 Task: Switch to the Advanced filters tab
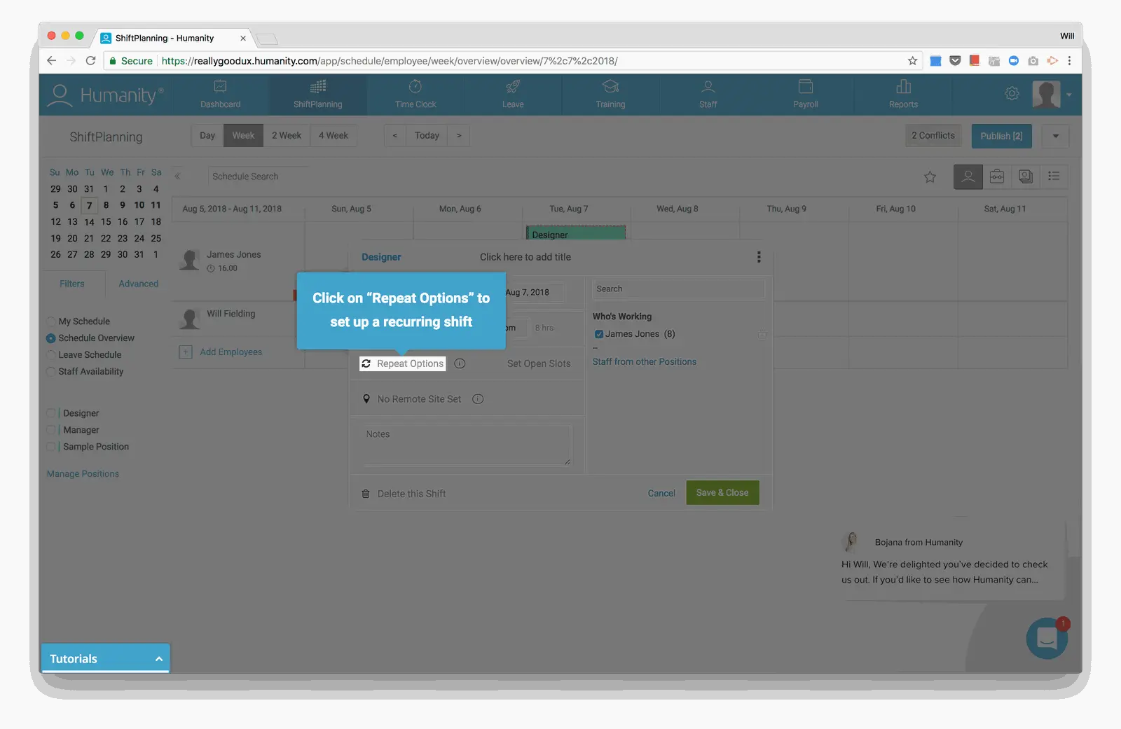137,284
